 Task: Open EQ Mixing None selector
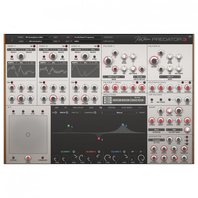pyautogui.click(x=156, y=130)
